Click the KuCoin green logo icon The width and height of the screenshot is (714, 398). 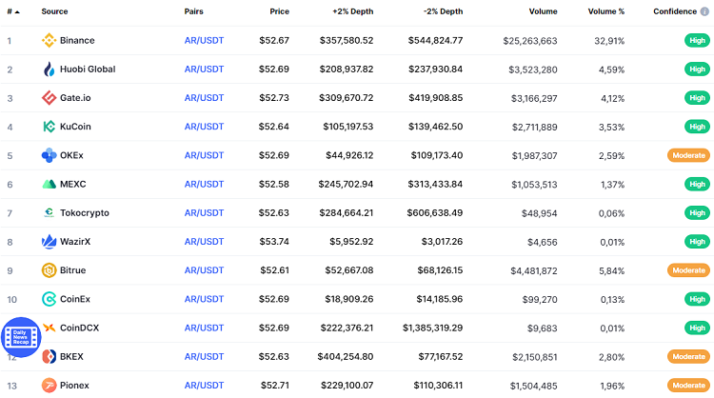click(x=50, y=127)
